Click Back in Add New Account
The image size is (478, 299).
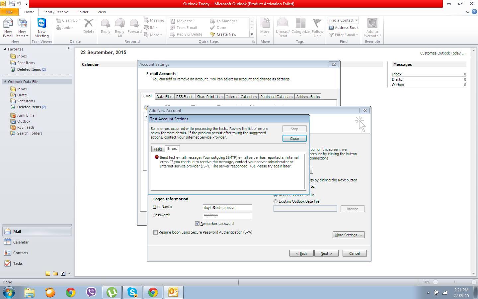click(x=301, y=253)
